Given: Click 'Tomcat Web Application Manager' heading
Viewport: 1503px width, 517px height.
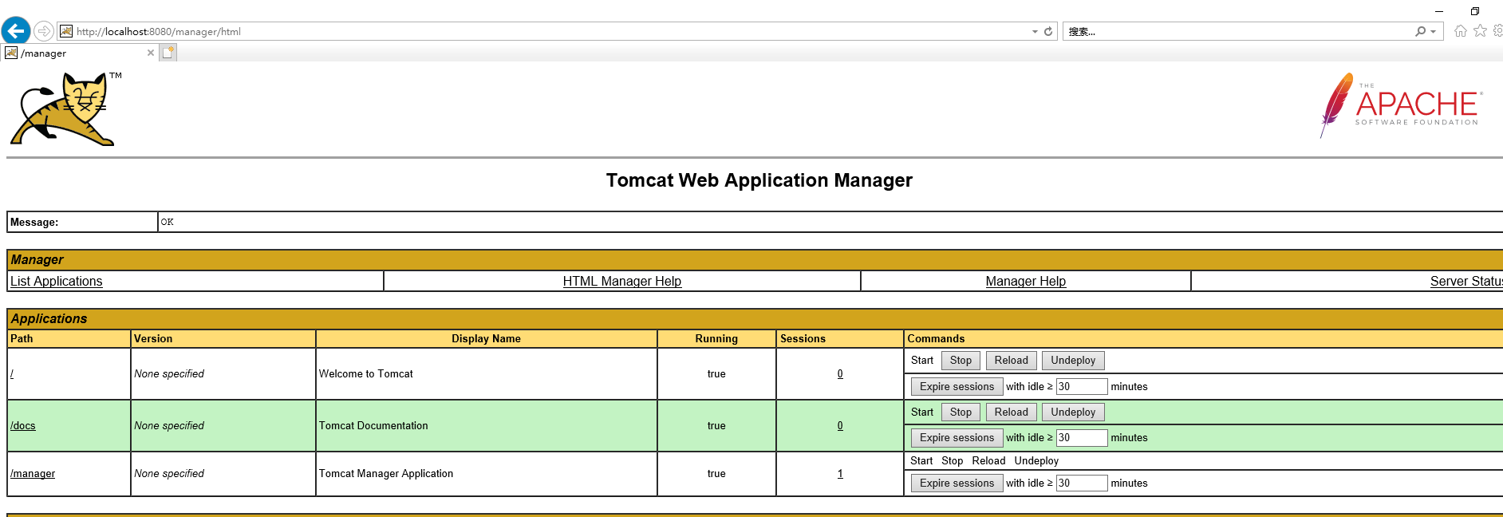Looking at the screenshot, I should [759, 180].
